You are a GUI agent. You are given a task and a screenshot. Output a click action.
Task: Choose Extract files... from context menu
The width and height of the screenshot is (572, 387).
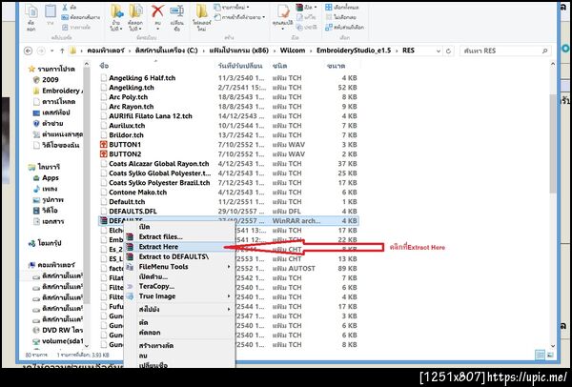[x=179, y=236]
